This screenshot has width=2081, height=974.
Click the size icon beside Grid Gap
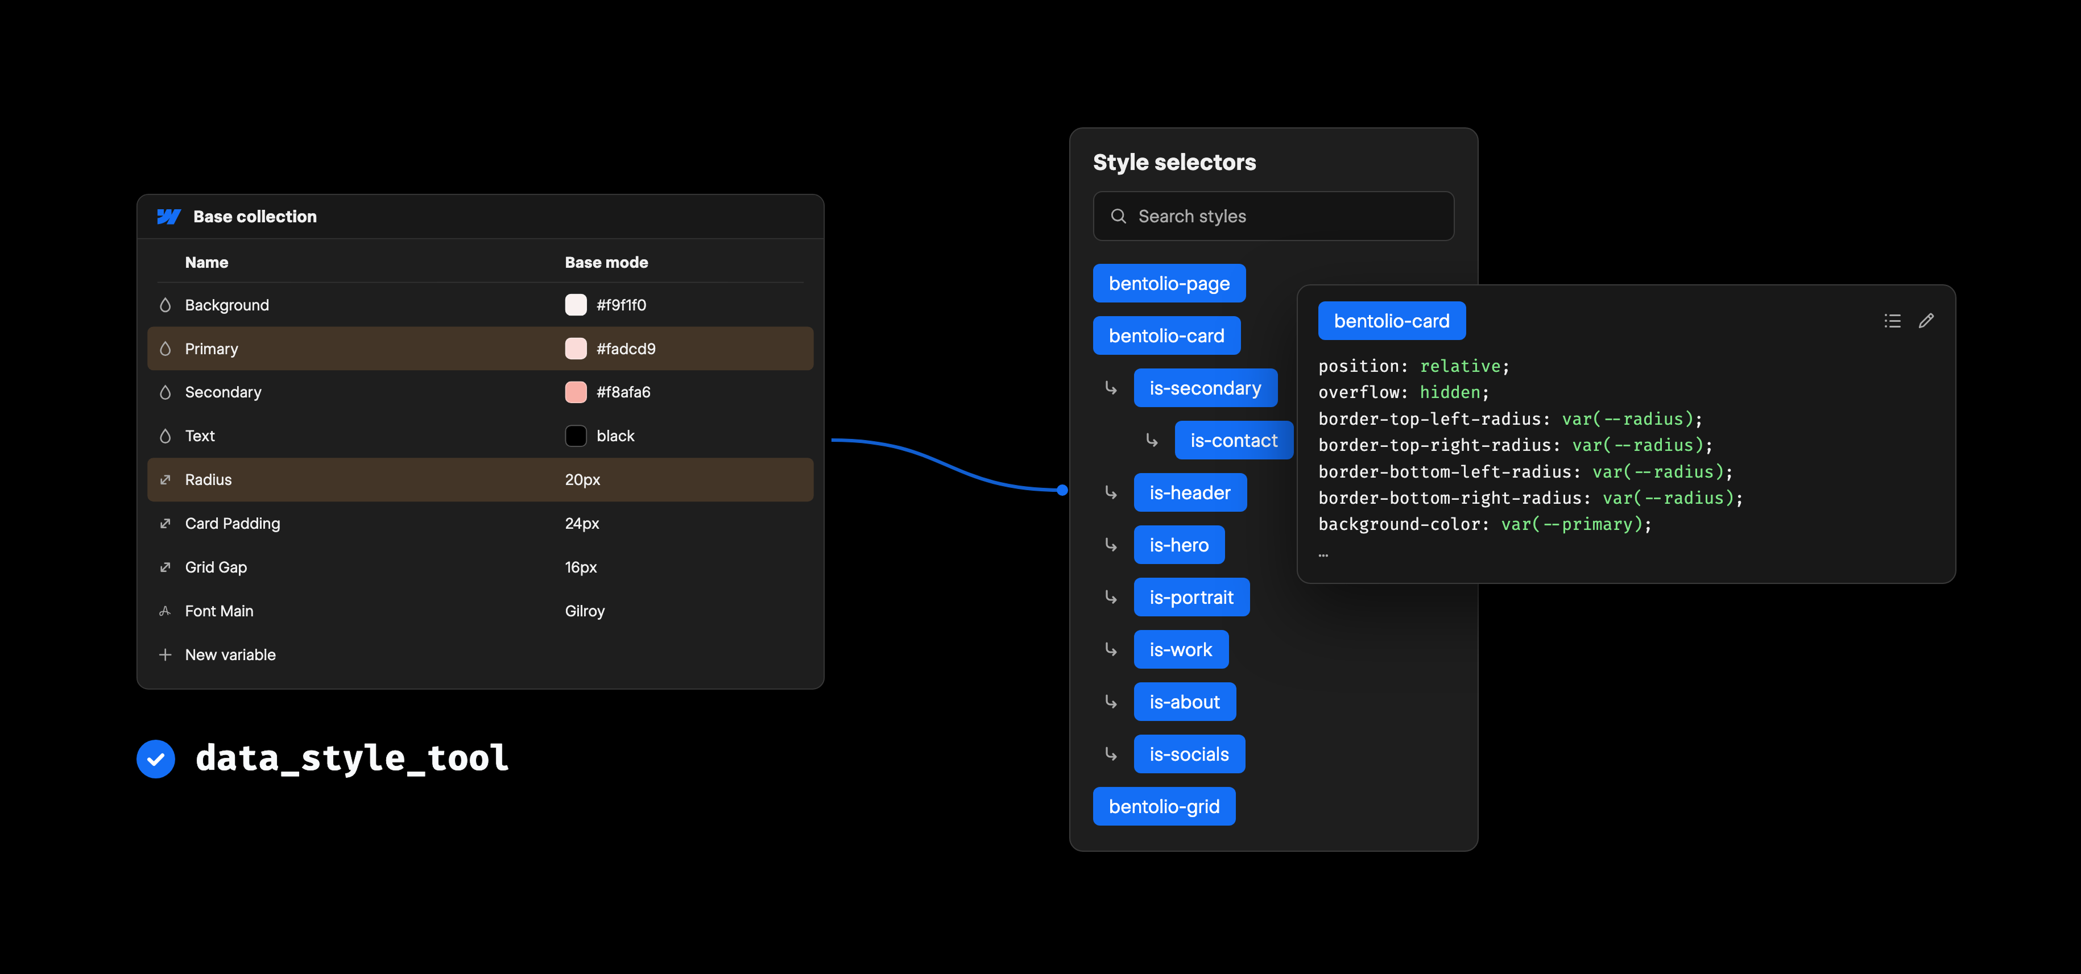(x=166, y=567)
